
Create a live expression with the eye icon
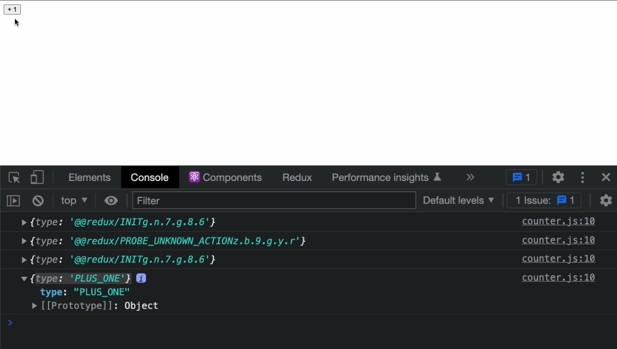[x=111, y=201]
